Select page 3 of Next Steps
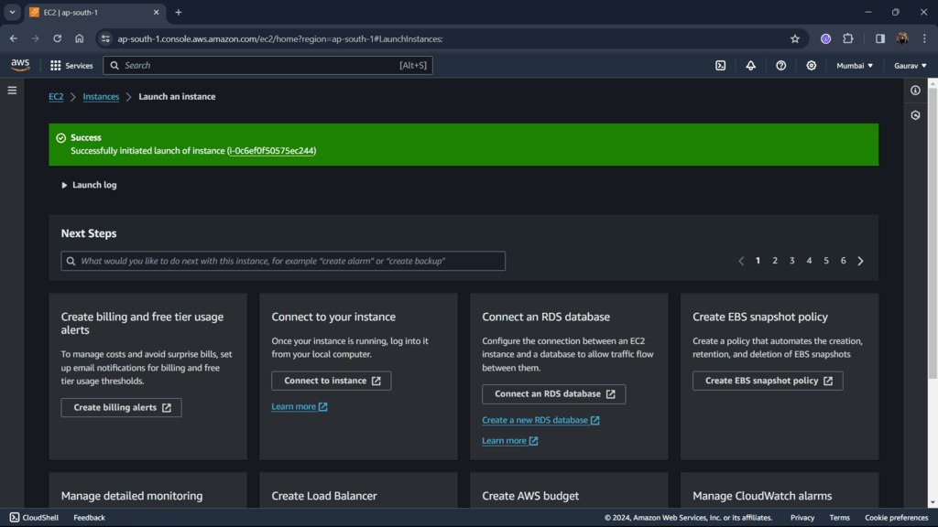Screen dimensions: 938x527 (x=792, y=261)
